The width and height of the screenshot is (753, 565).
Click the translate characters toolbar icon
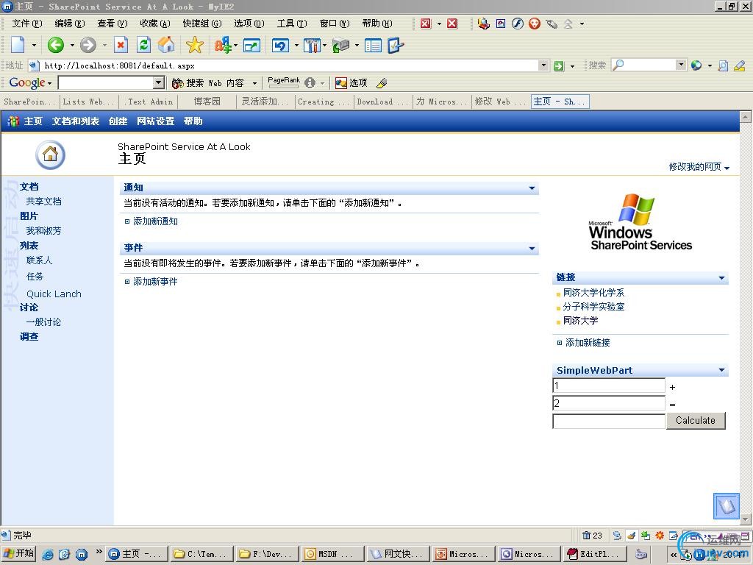click(x=222, y=45)
